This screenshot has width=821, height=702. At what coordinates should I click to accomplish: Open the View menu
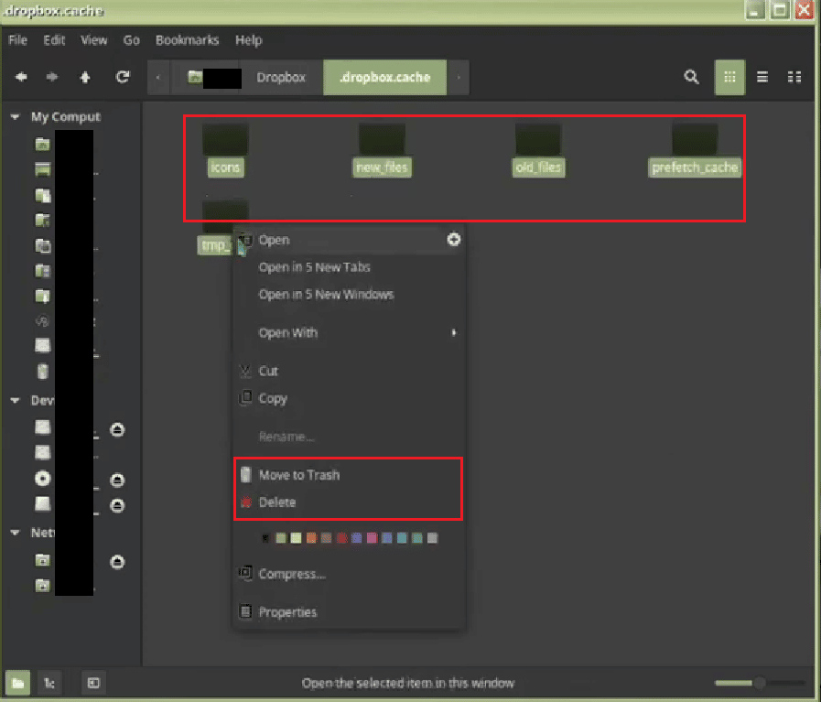[x=93, y=40]
